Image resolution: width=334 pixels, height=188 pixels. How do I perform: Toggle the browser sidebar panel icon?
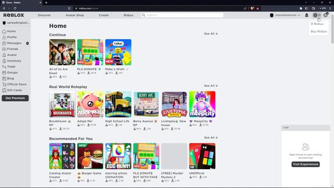pyautogui.click(x=306, y=8)
